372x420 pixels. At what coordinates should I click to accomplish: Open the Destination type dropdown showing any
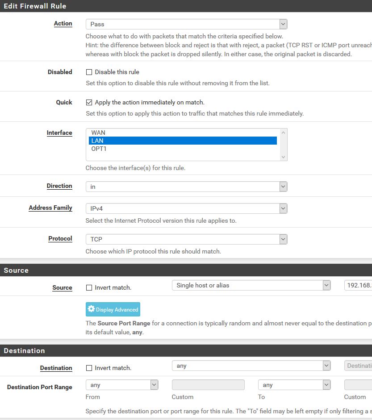[x=251, y=366]
